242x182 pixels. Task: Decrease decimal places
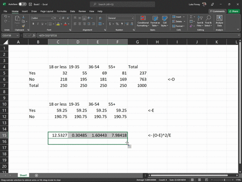point(132,24)
